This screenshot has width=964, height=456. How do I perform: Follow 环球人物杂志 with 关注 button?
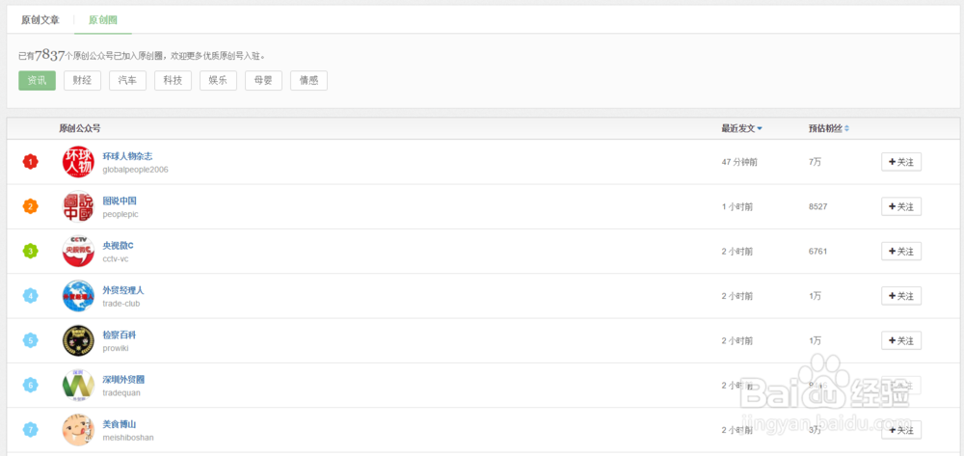point(900,162)
